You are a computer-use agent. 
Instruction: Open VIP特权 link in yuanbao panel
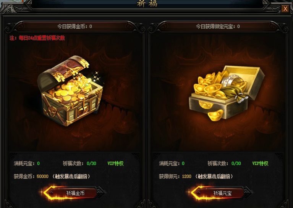pyautogui.click(x=260, y=163)
